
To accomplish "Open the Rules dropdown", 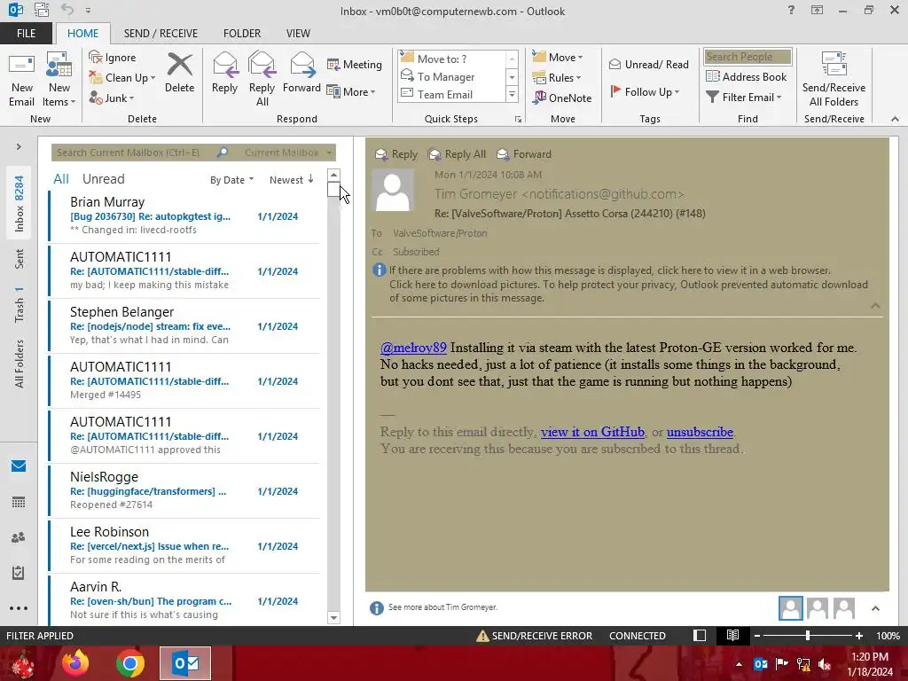I will coord(557,78).
